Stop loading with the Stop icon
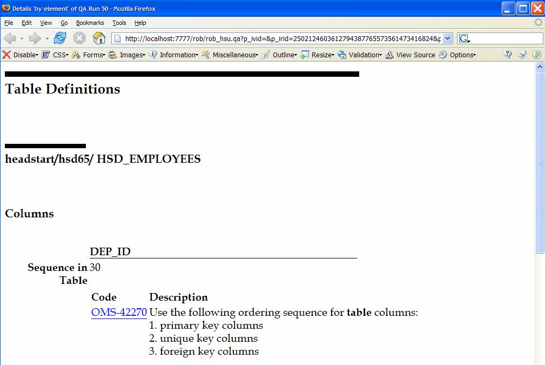The image size is (545, 365). click(x=79, y=38)
